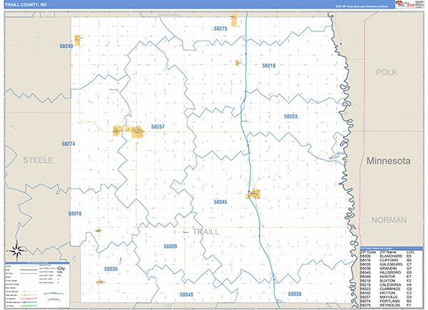Click the 58223 ZIP label on the map
Screen dimensions: 428x310
pos(291,116)
